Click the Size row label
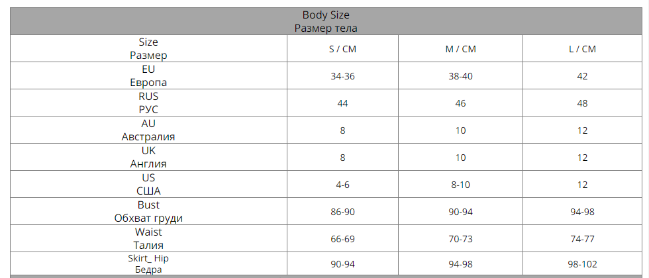Image resolution: width=649 pixels, height=278 pixels. tap(148, 49)
